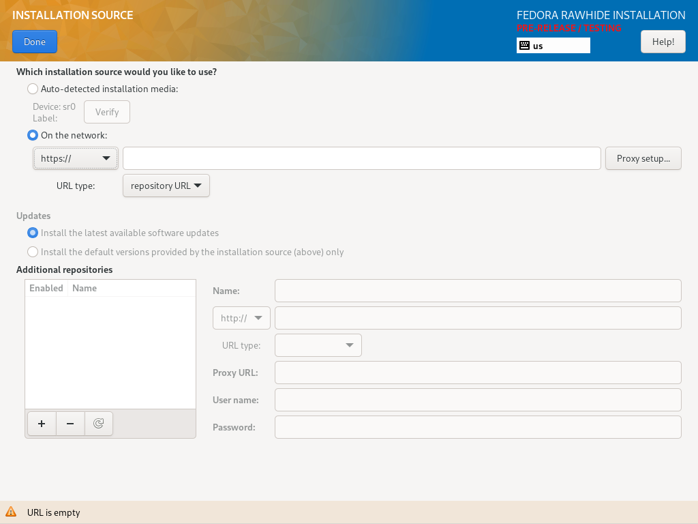Click the 'URL is empty' warning message
The image size is (698, 524).
(53, 512)
